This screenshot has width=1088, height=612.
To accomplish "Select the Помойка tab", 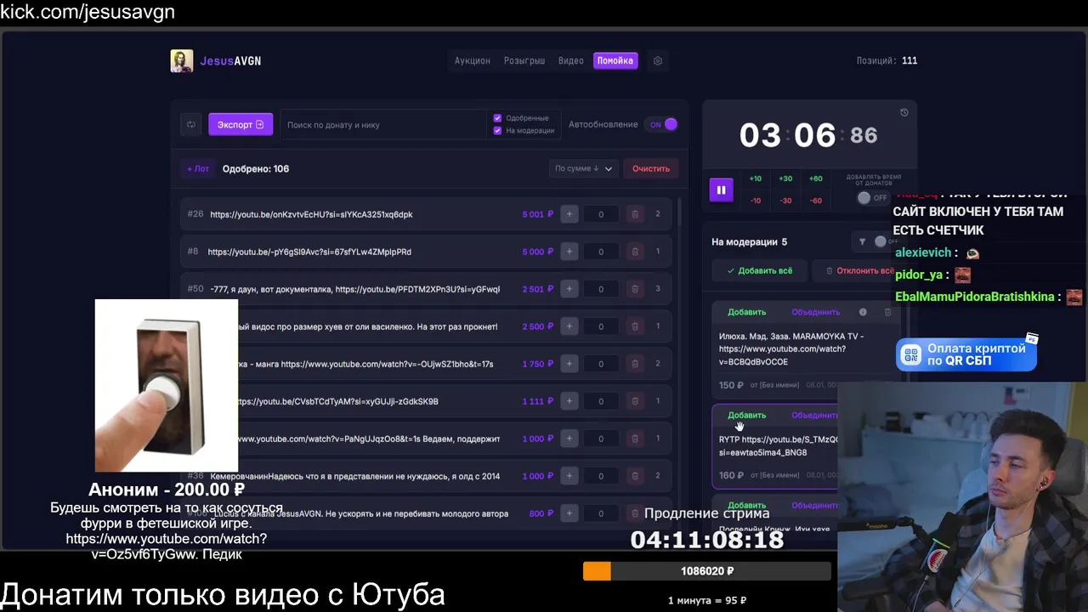I will (x=615, y=61).
